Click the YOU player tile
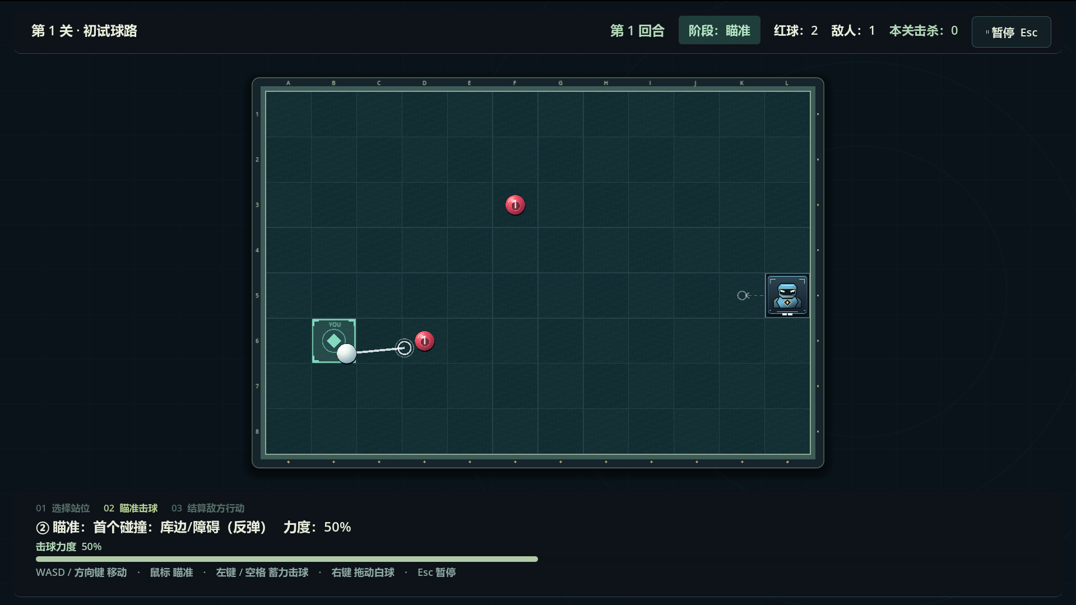The width and height of the screenshot is (1076, 605). (x=333, y=341)
